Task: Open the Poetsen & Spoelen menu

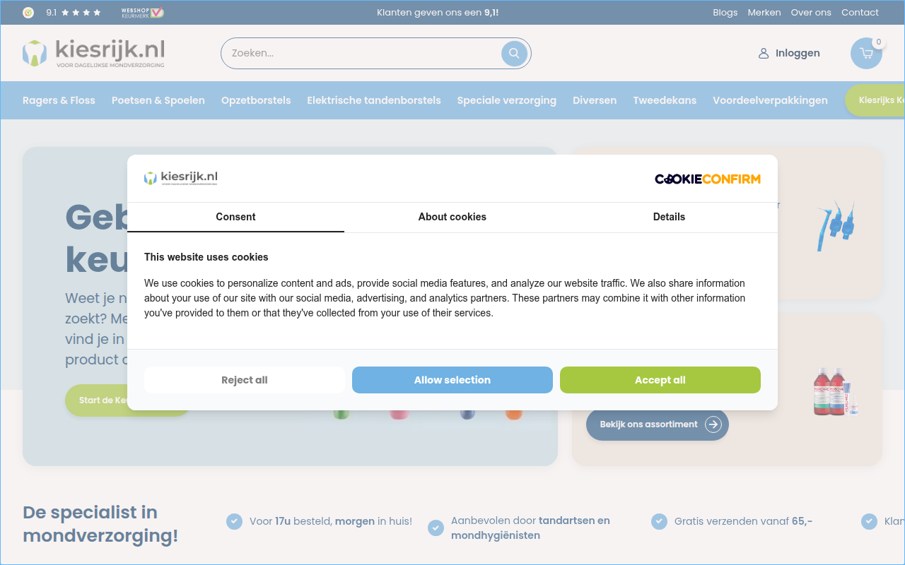Action: click(158, 100)
